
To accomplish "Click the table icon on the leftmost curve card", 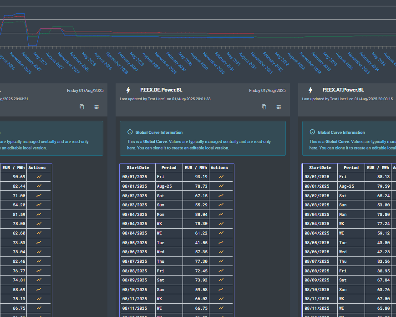I will click(x=96, y=107).
